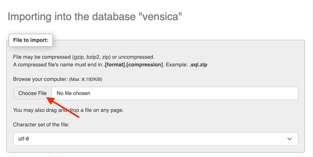The image size is (313, 157).
Task: Click the "Character set of the file:" label
Action: tap(41, 124)
